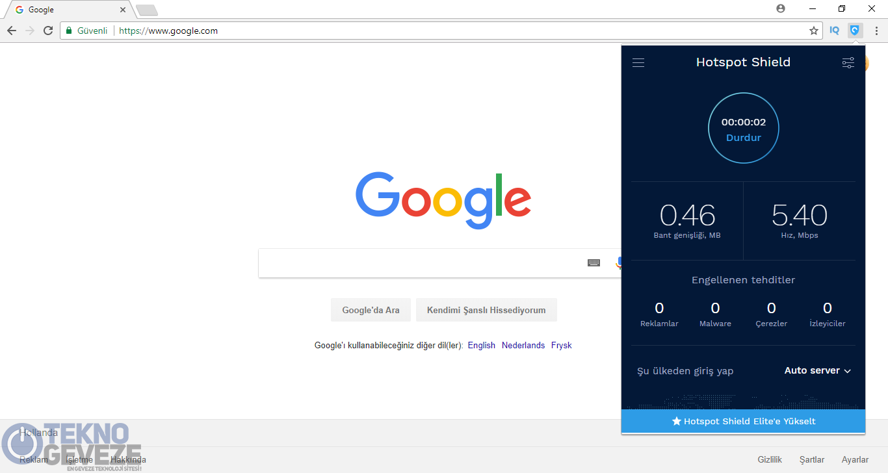Go forward to next page
Screen dimensions: 888x473
(29, 31)
